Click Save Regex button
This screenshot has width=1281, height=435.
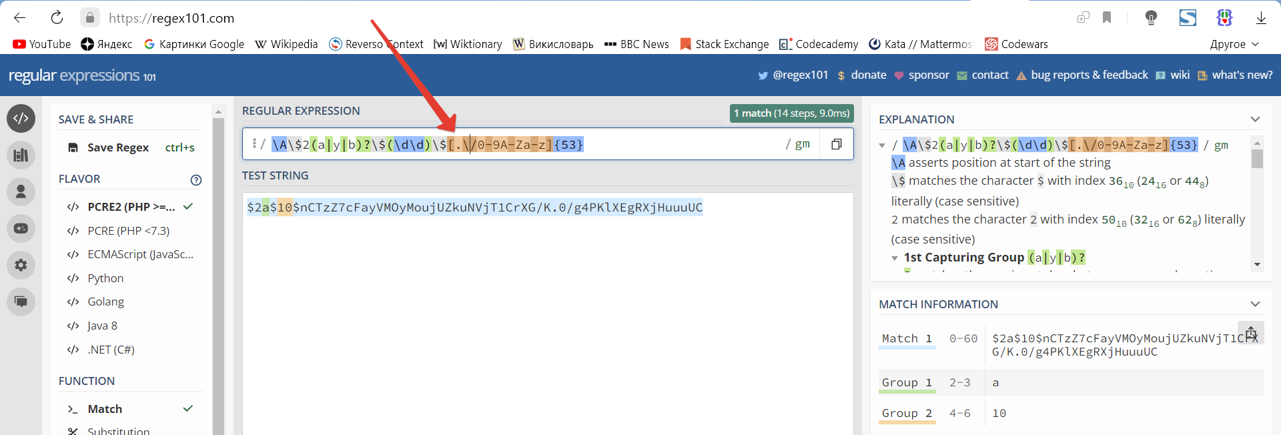117,147
